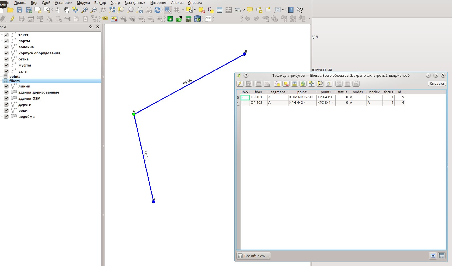Open the Все объекты filter dropdown
452x266 pixels.
[254, 256]
